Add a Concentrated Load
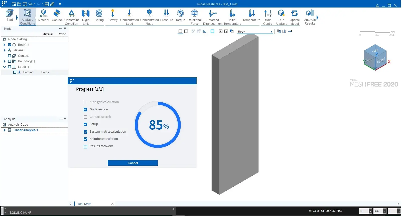Viewport: 403px width, 216px height. tap(129, 17)
